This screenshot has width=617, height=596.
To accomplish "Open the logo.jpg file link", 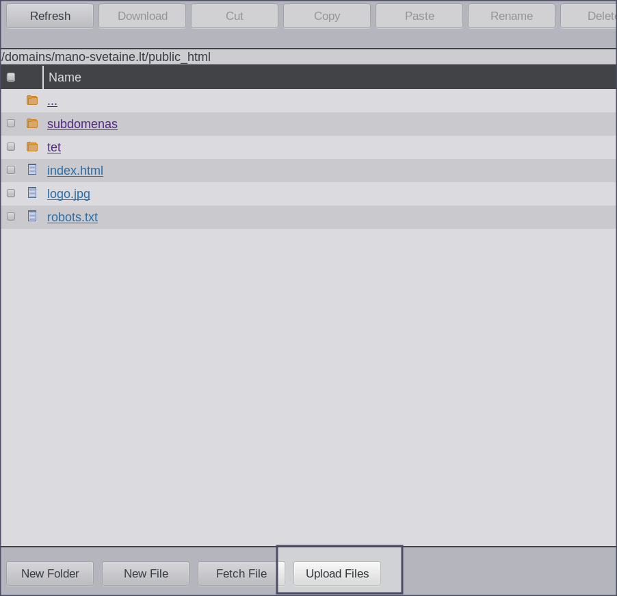I will coord(68,194).
